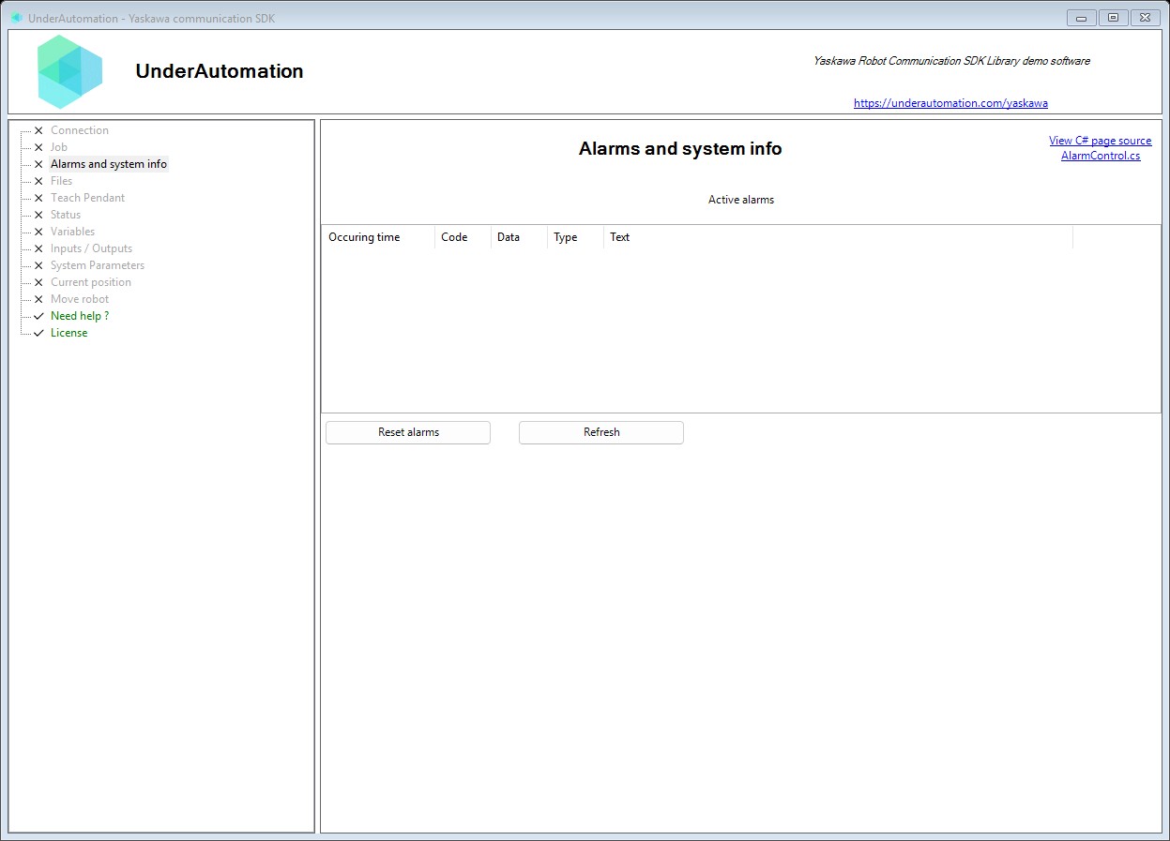Select Alarms and system info item
The image size is (1170, 841).
(109, 164)
